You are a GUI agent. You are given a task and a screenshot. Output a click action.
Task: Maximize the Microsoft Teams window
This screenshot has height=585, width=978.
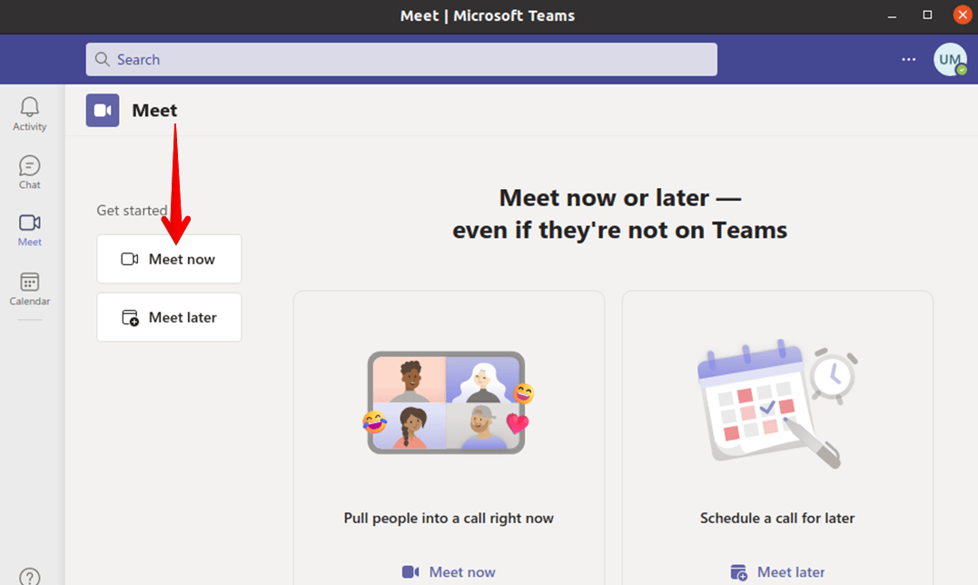tap(927, 15)
